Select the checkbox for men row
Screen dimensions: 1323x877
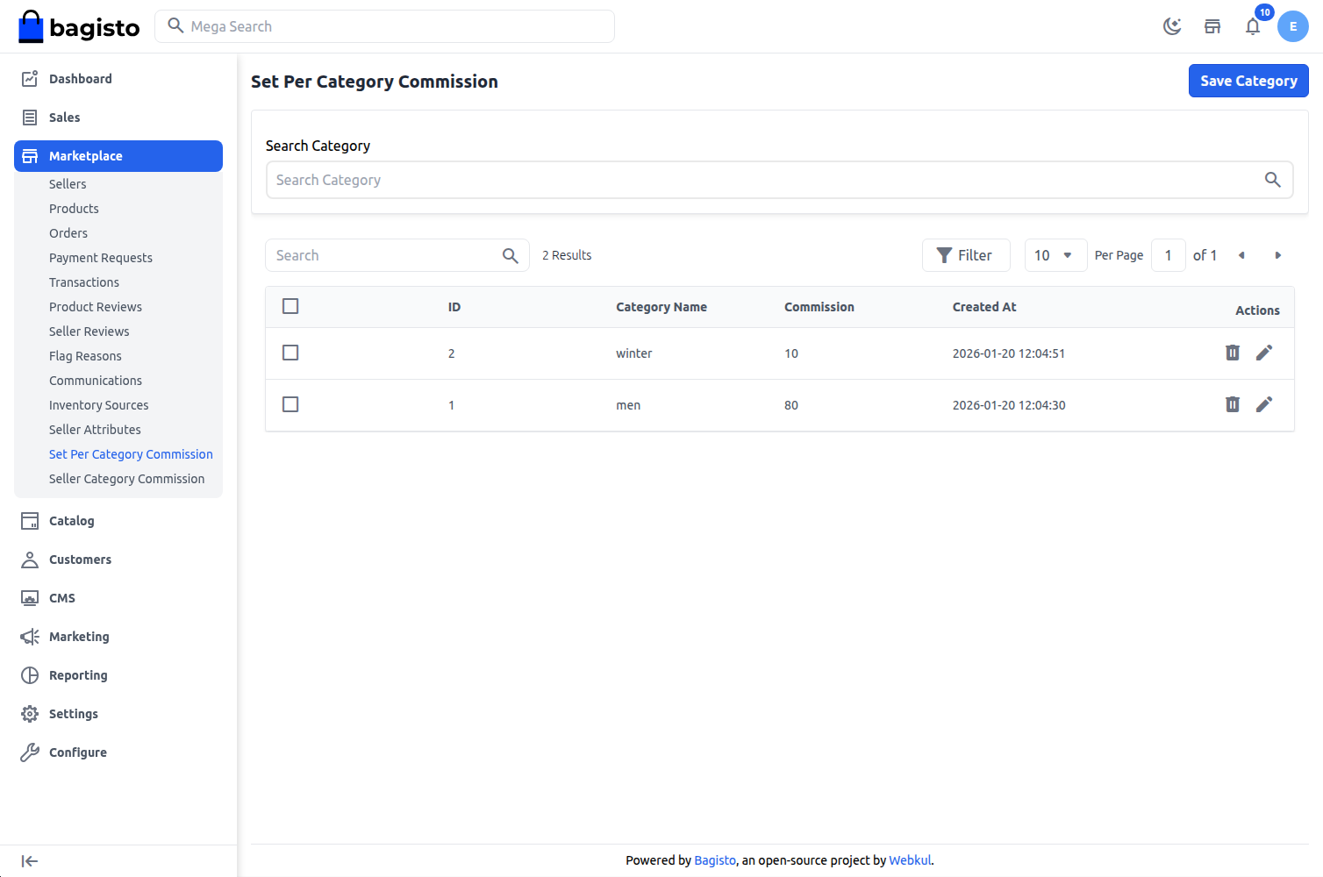pos(290,404)
